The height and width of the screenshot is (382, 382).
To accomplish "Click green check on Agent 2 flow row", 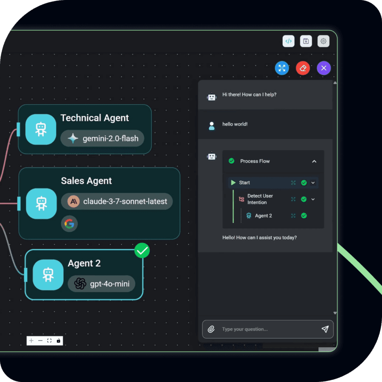I will (x=304, y=216).
